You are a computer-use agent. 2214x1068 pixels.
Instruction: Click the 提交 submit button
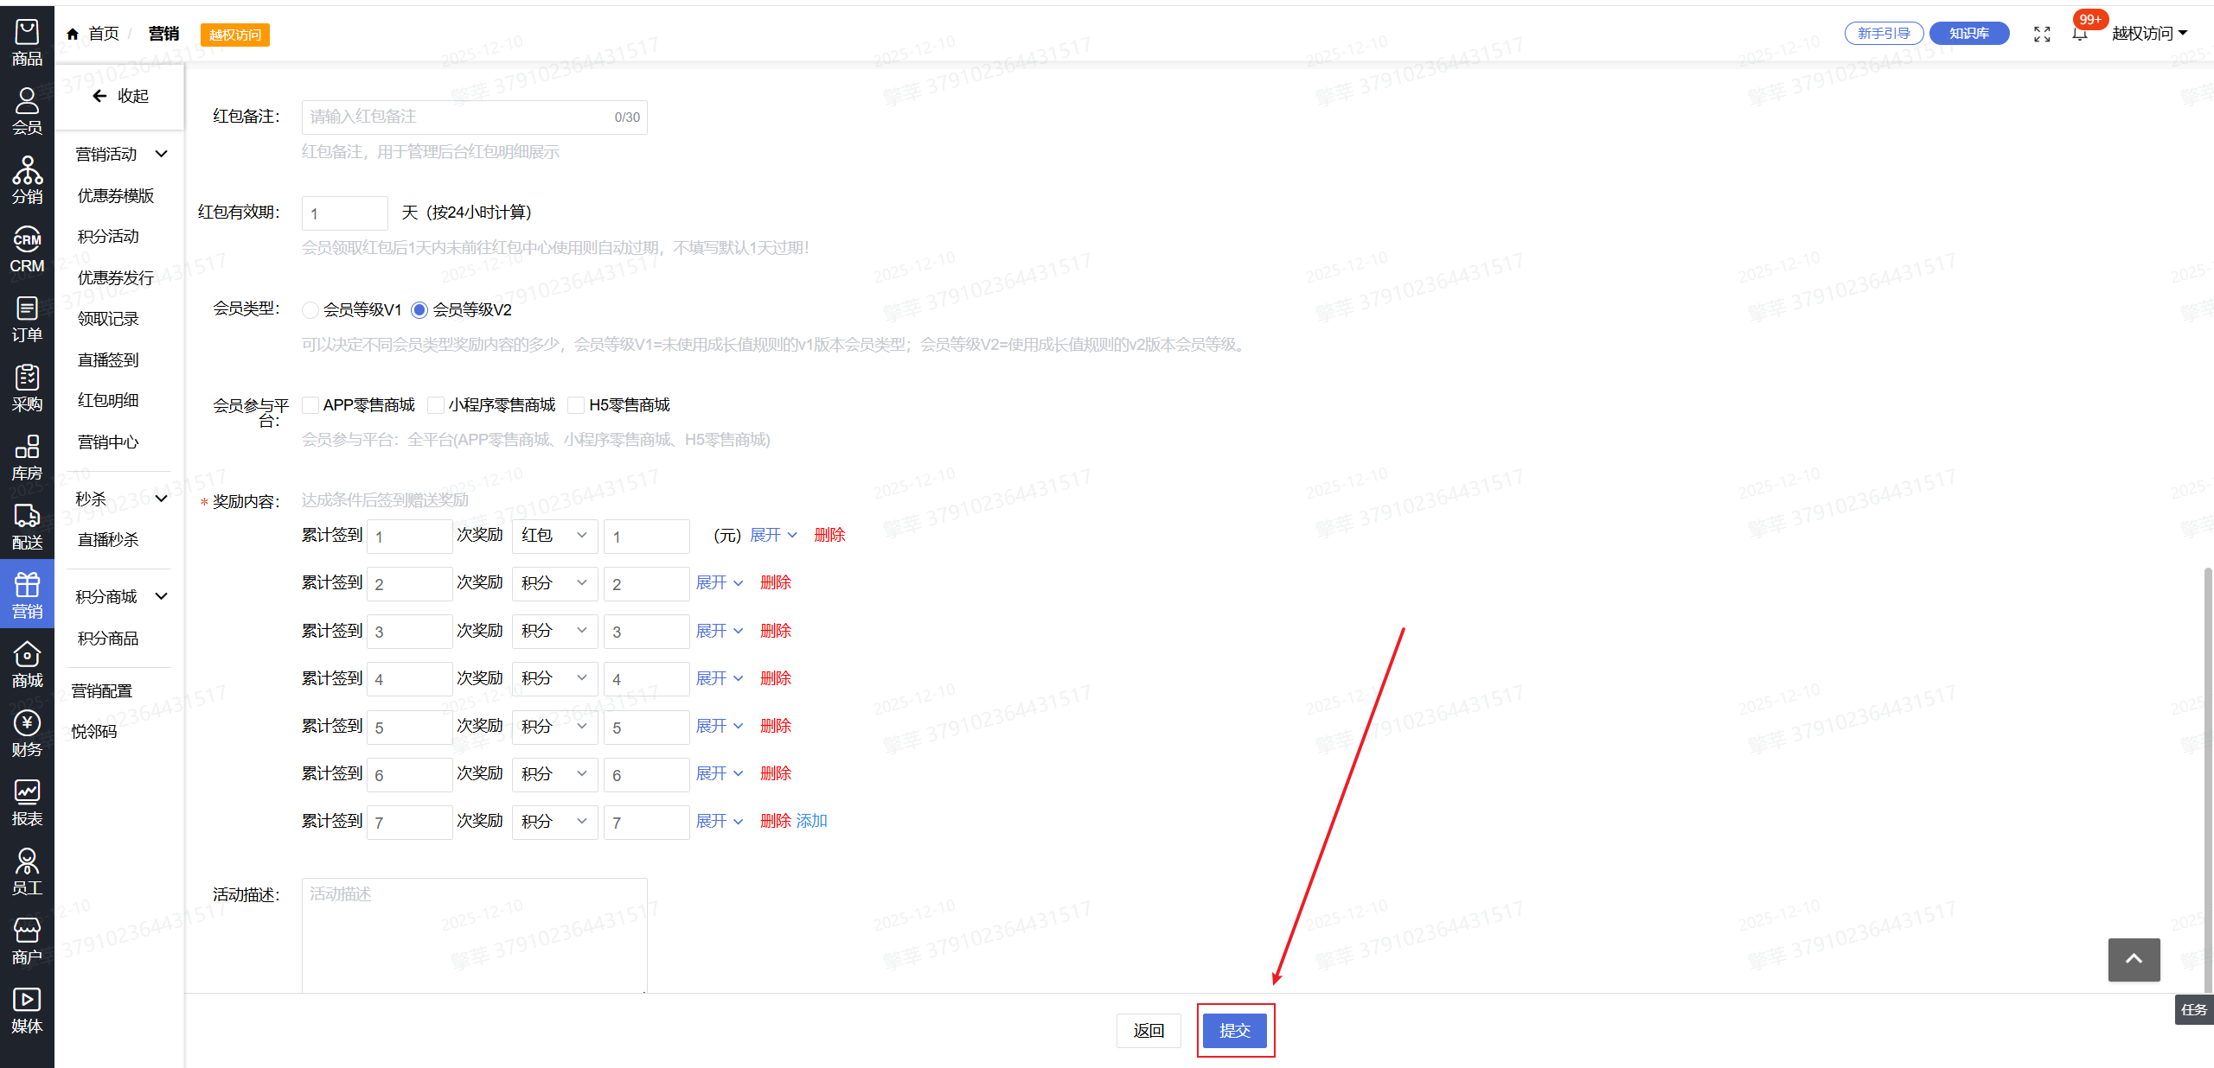coord(1234,1030)
